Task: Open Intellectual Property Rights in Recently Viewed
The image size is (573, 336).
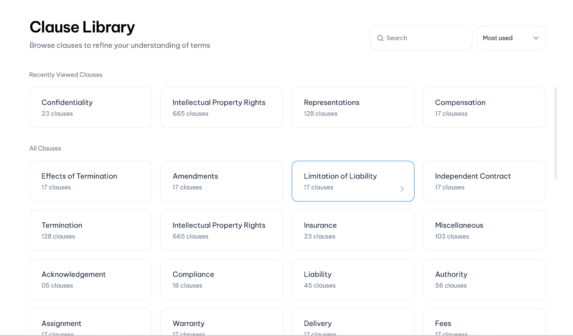Action: point(221,108)
